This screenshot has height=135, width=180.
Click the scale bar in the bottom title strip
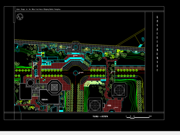(139, 117)
